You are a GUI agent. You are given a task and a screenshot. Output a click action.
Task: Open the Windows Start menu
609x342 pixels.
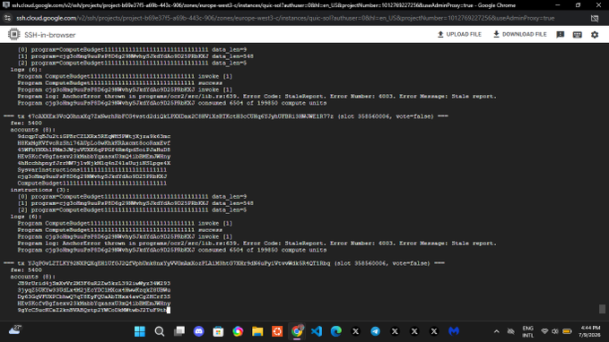pos(140,331)
